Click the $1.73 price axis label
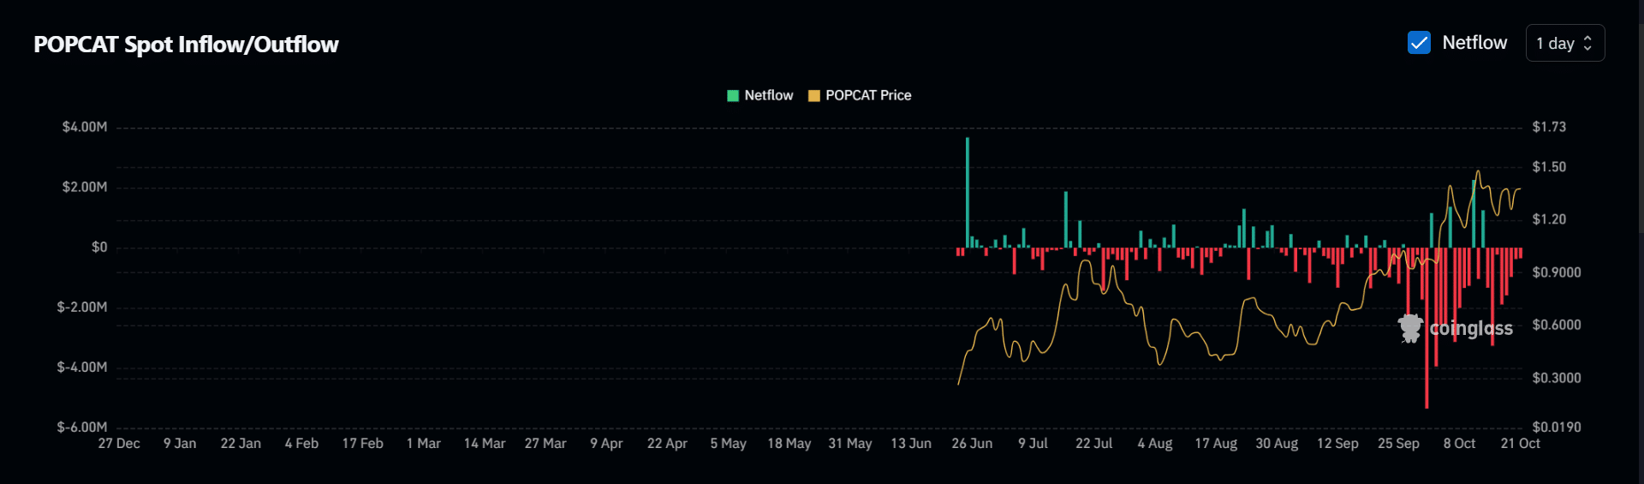 [x=1548, y=127]
